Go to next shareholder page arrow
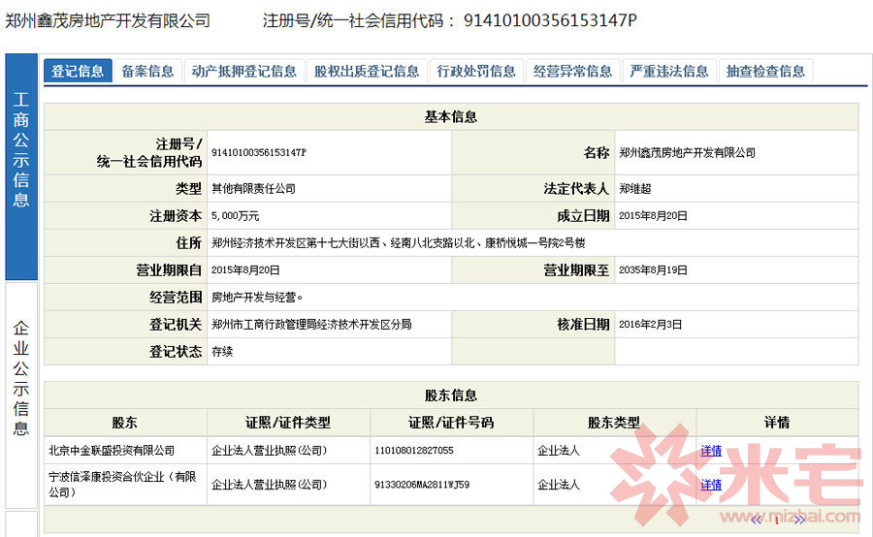Viewport: 873px width, 537px height. 799,520
